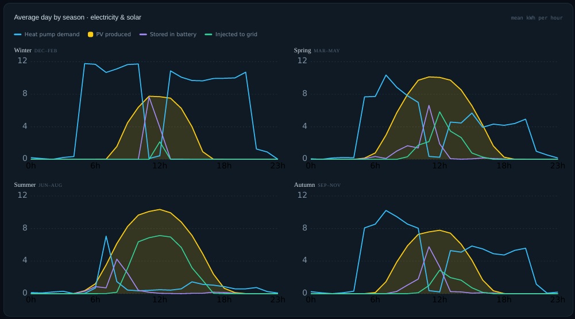The image size is (575, 319).
Task: Select the 'Injected to grid' legend label
Action: coord(236,34)
